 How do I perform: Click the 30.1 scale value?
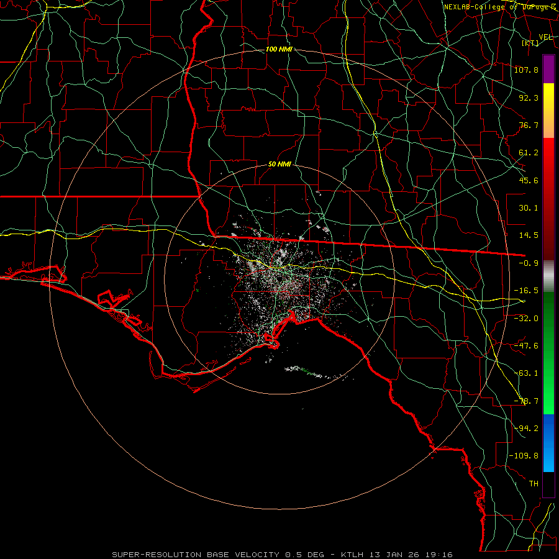[x=529, y=208]
